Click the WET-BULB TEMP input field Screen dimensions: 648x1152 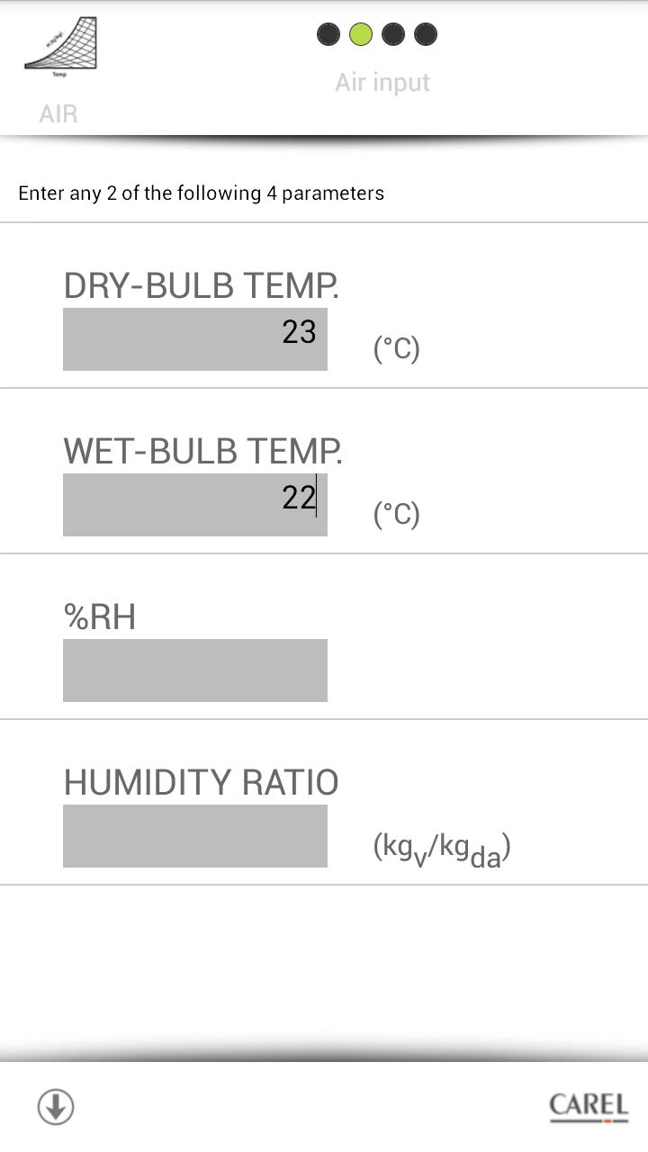point(194,504)
